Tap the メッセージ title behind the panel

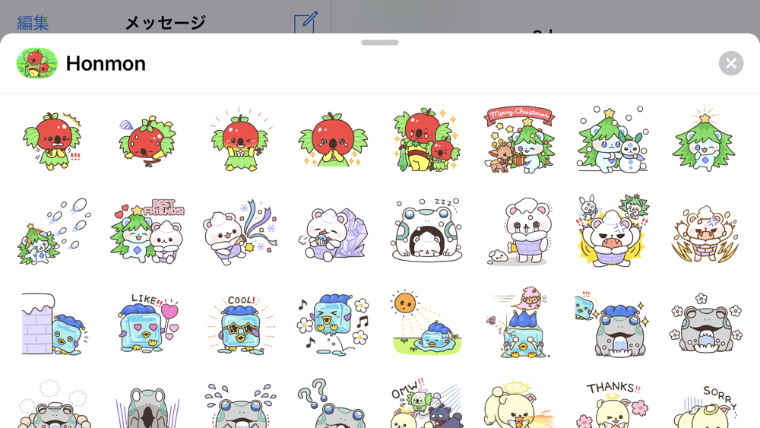pos(165,22)
